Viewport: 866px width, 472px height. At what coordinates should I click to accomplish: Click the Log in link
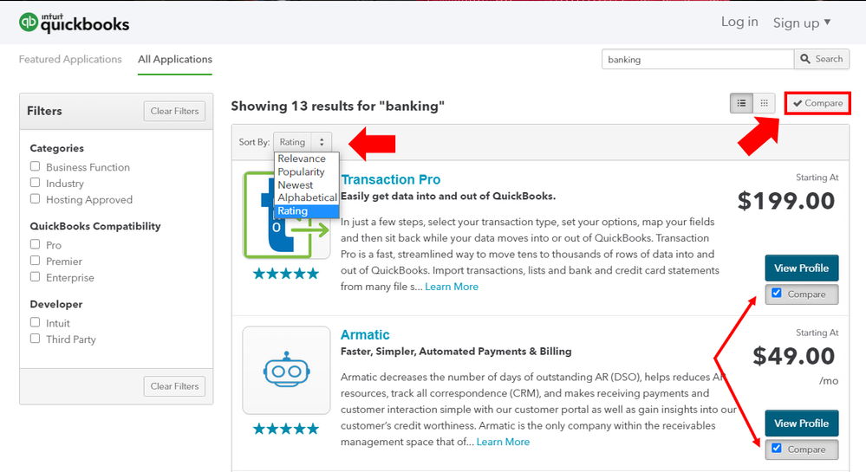(739, 22)
